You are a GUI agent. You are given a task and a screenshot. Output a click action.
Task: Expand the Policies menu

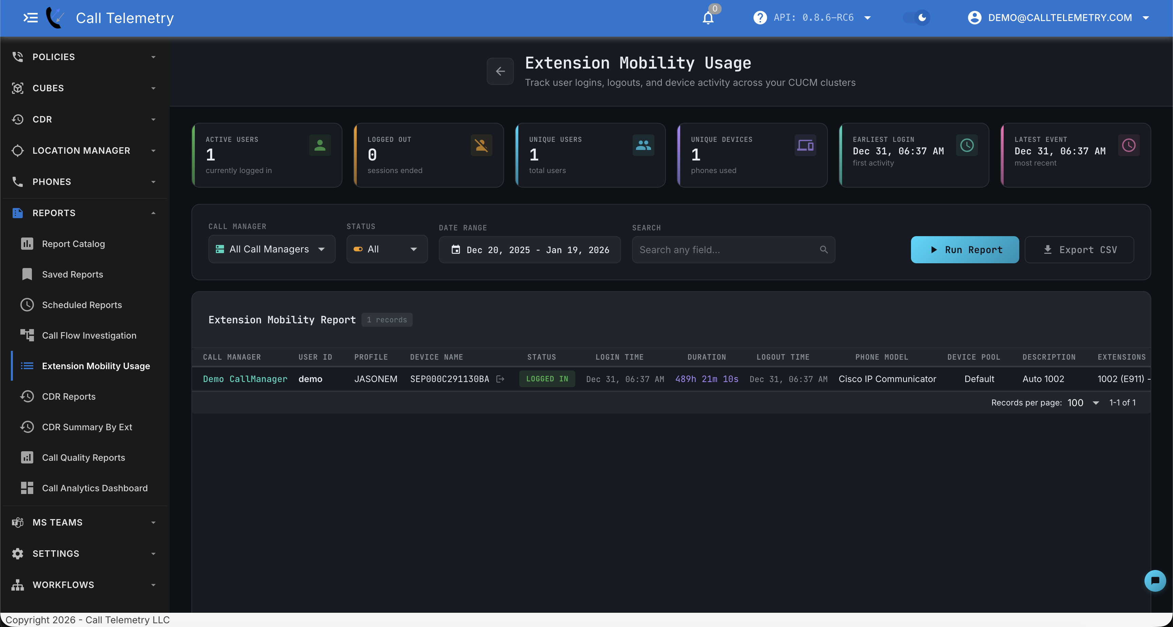point(85,56)
